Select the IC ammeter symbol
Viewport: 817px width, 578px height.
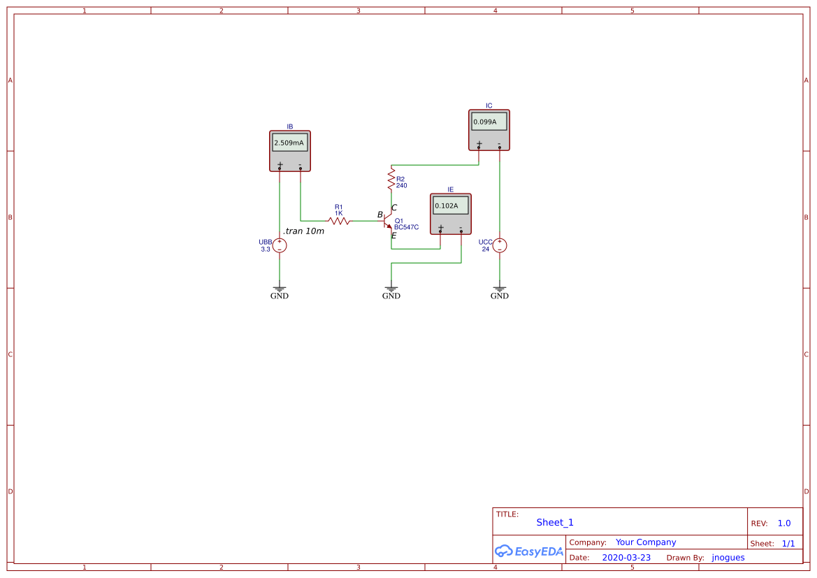[x=489, y=129]
